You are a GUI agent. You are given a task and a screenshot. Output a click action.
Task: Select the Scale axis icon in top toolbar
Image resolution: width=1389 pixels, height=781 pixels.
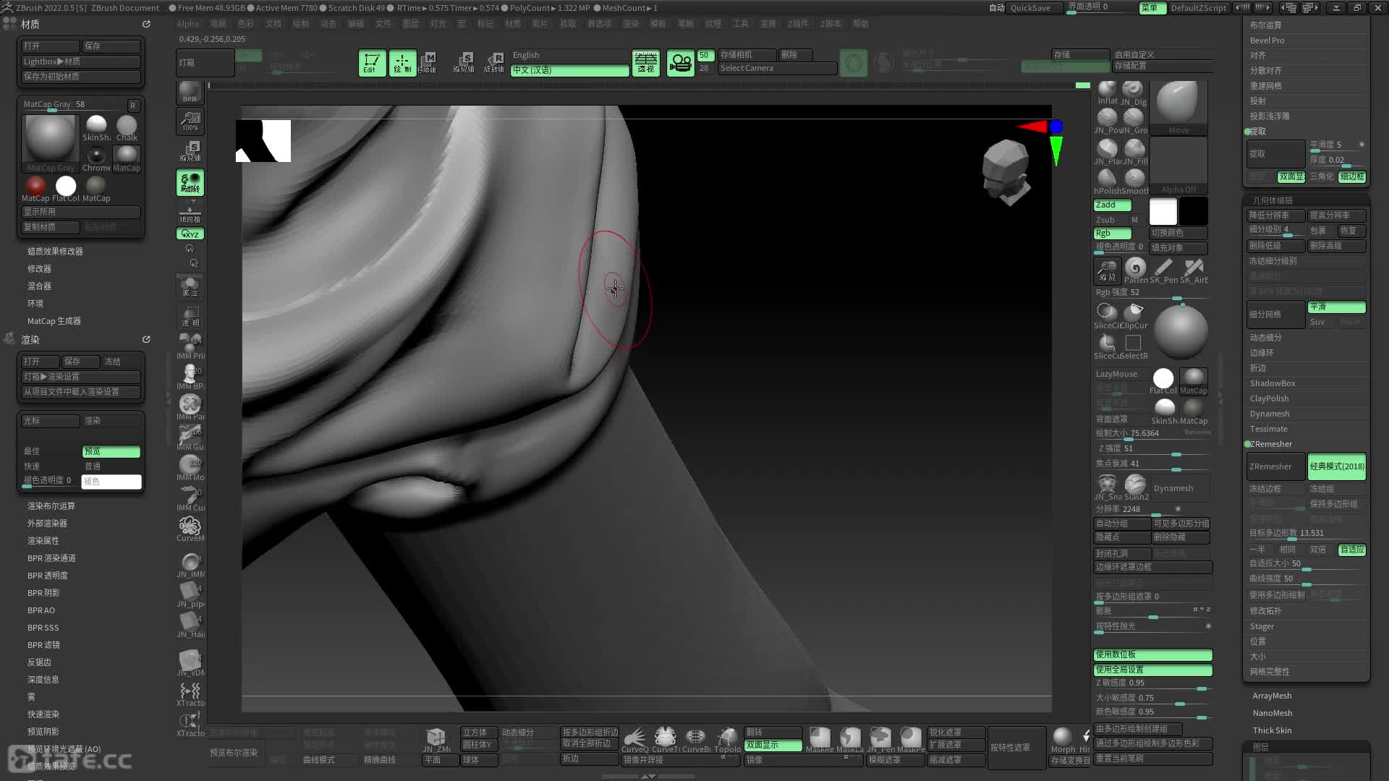(x=464, y=63)
